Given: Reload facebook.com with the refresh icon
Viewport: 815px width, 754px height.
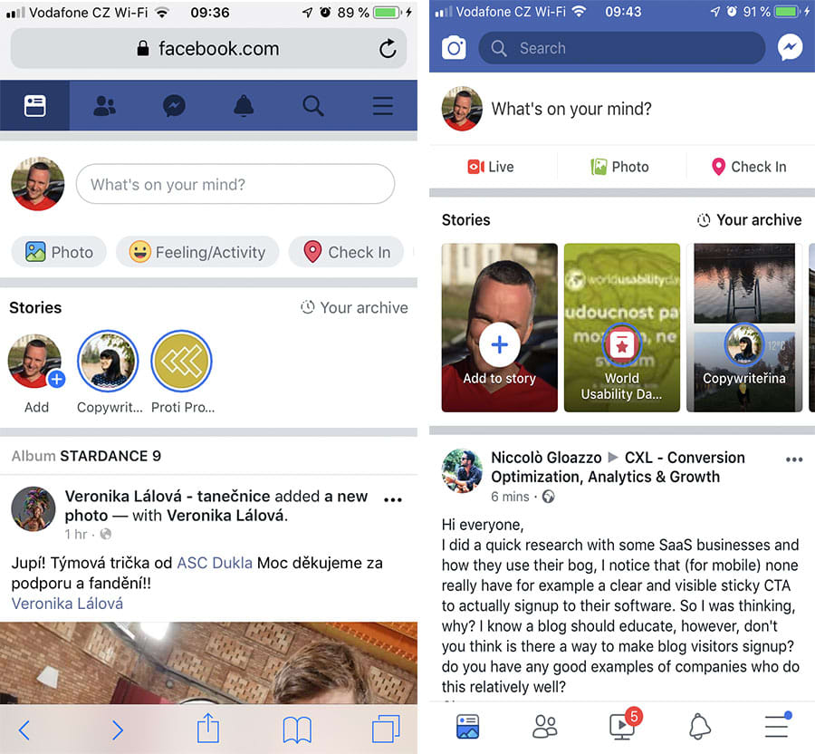Looking at the screenshot, I should pyautogui.click(x=388, y=49).
